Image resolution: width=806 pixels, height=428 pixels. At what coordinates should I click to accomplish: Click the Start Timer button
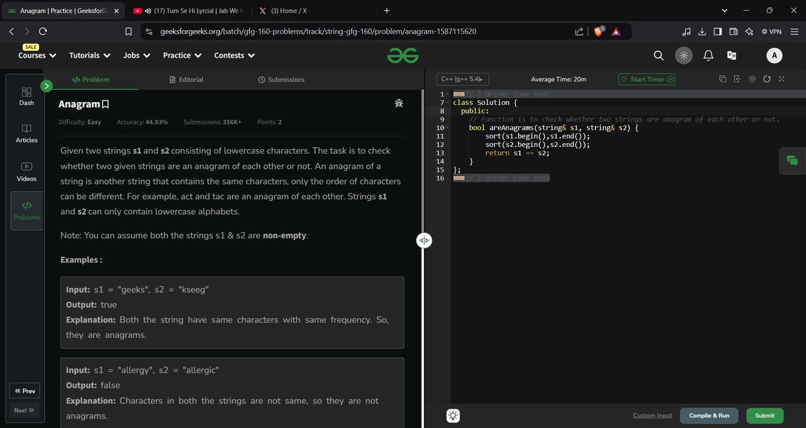pyautogui.click(x=647, y=79)
